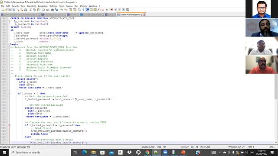Image resolution: width=278 pixels, height=156 pixels.
Task: Click the macro playback toolbar icon
Action: [119, 10]
